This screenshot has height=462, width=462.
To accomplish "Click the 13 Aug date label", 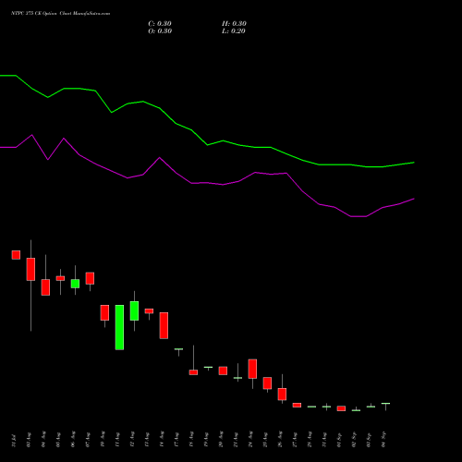I will pyautogui.click(x=147, y=440).
